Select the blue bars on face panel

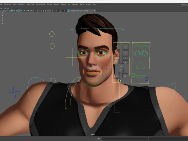[x=146, y=79]
